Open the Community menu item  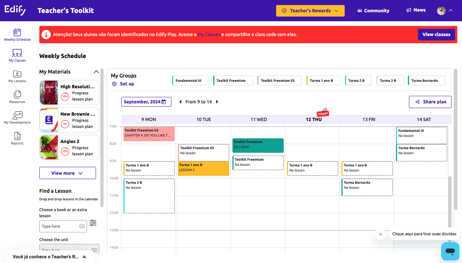(373, 11)
